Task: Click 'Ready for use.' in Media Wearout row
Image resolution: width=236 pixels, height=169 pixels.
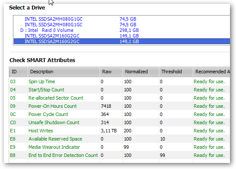Action: point(209,147)
